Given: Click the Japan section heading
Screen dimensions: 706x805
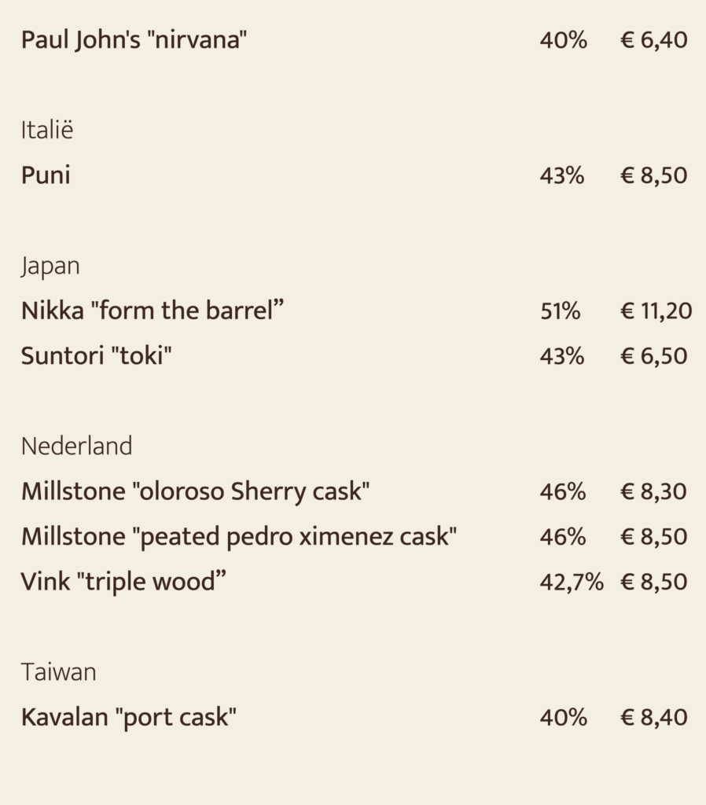Looking at the screenshot, I should pyautogui.click(x=50, y=266).
